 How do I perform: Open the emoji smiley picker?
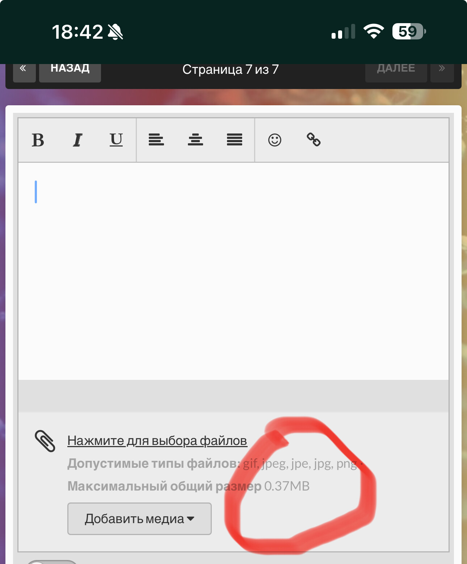coord(275,140)
